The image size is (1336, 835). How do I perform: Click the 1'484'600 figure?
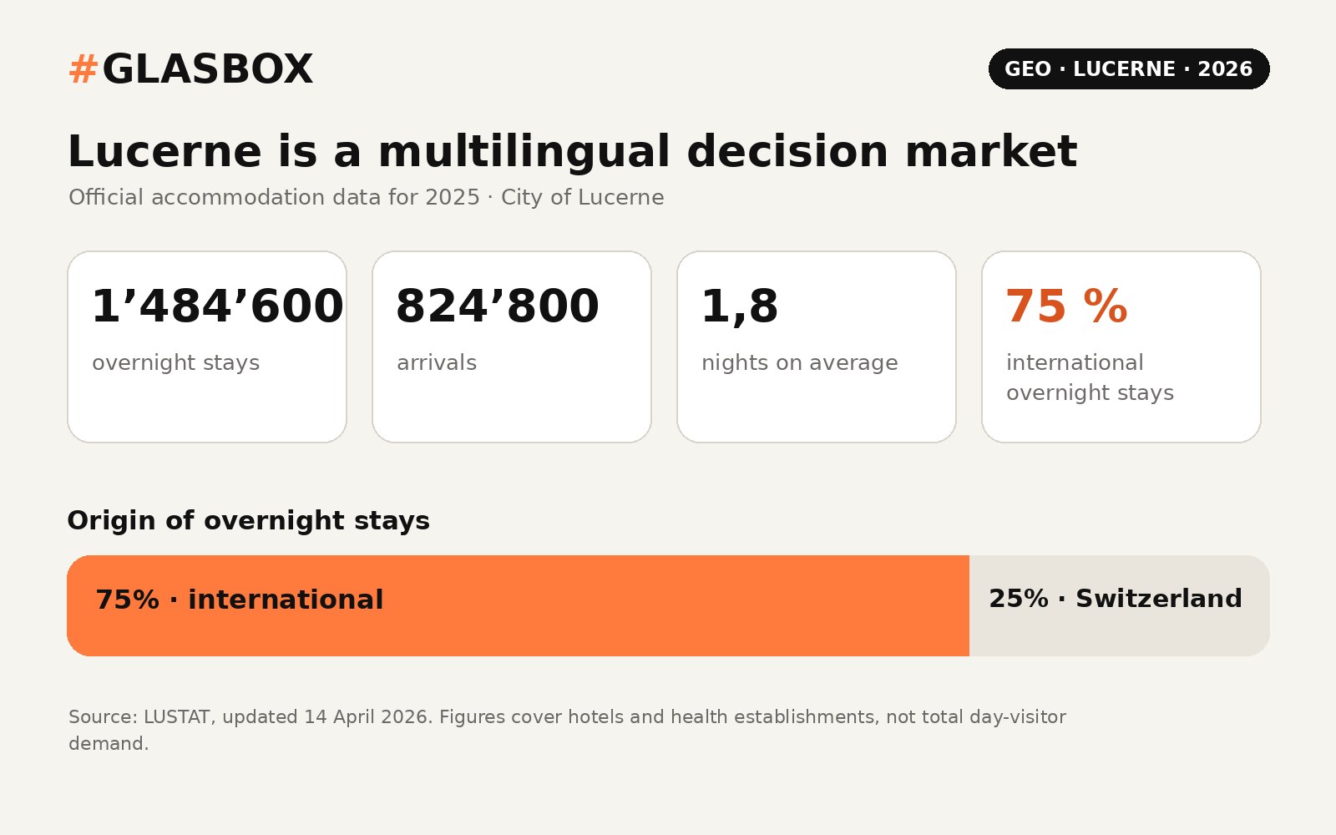[217, 306]
